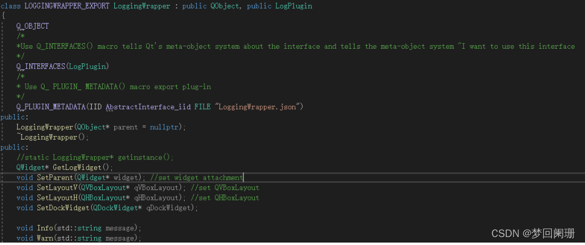Click the Info method name
This screenshot has height=245, width=585.
(45, 228)
